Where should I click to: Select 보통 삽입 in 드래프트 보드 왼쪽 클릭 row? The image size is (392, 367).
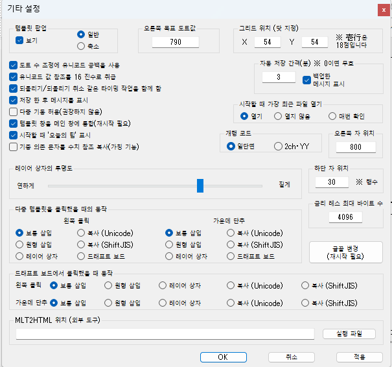[54, 285]
